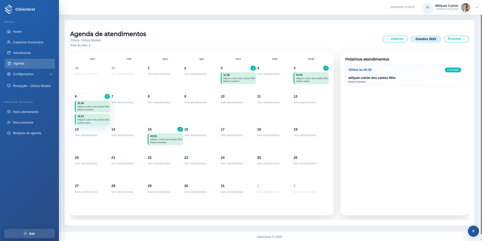Click the notification bell icon
The height and width of the screenshot is (241, 482).
pyautogui.click(x=427, y=7)
